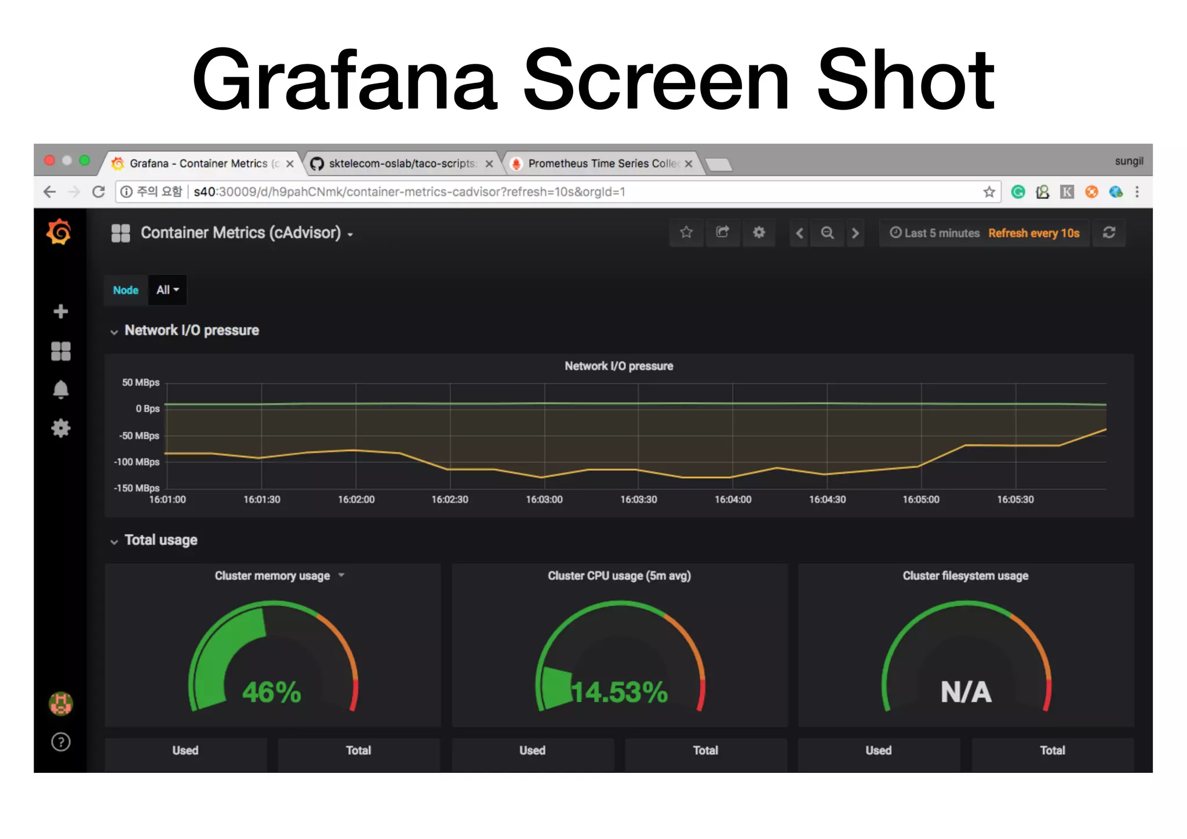Open the Create plus menu in sidebar
The width and height of the screenshot is (1187, 839).
coord(60,311)
